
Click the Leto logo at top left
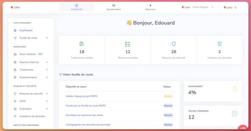click(x=15, y=7)
